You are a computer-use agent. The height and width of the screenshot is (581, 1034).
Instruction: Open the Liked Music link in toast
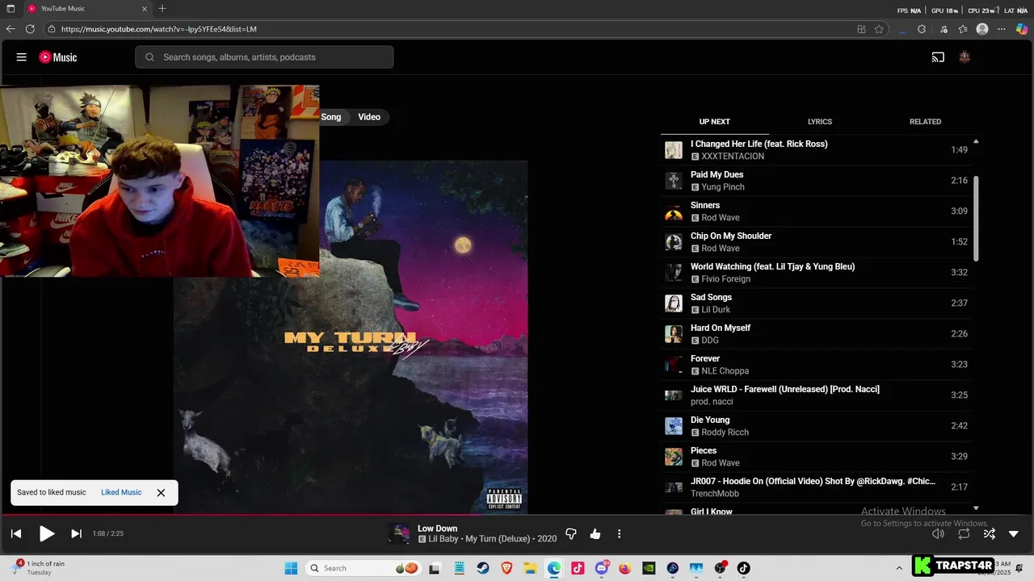coord(121,492)
